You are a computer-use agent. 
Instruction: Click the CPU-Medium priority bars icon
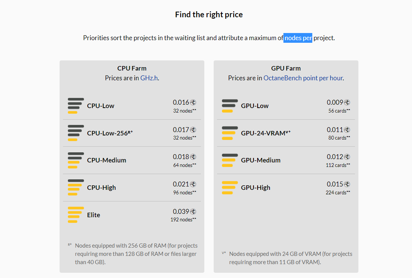(x=76, y=160)
